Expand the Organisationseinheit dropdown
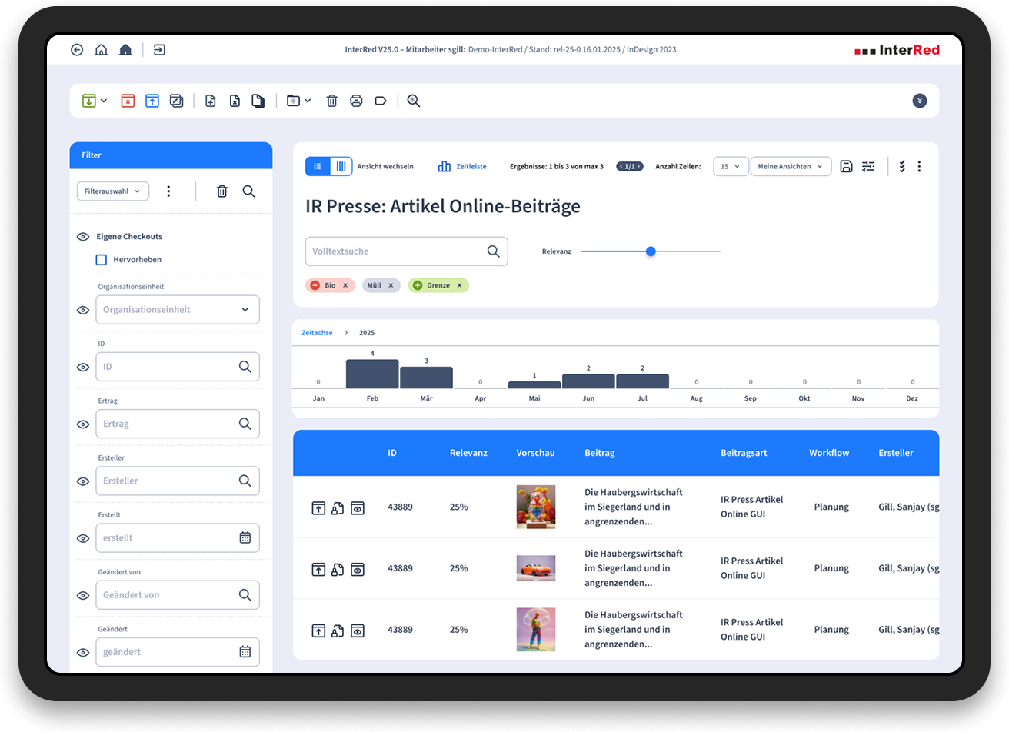Image resolution: width=1009 pixels, height=732 pixels. (245, 310)
